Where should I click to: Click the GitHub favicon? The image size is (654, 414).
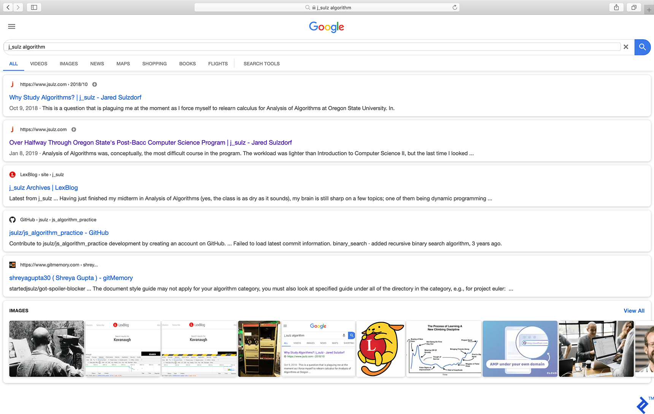coord(13,220)
